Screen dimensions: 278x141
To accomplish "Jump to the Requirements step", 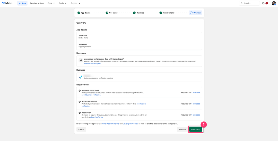I will [169, 13].
